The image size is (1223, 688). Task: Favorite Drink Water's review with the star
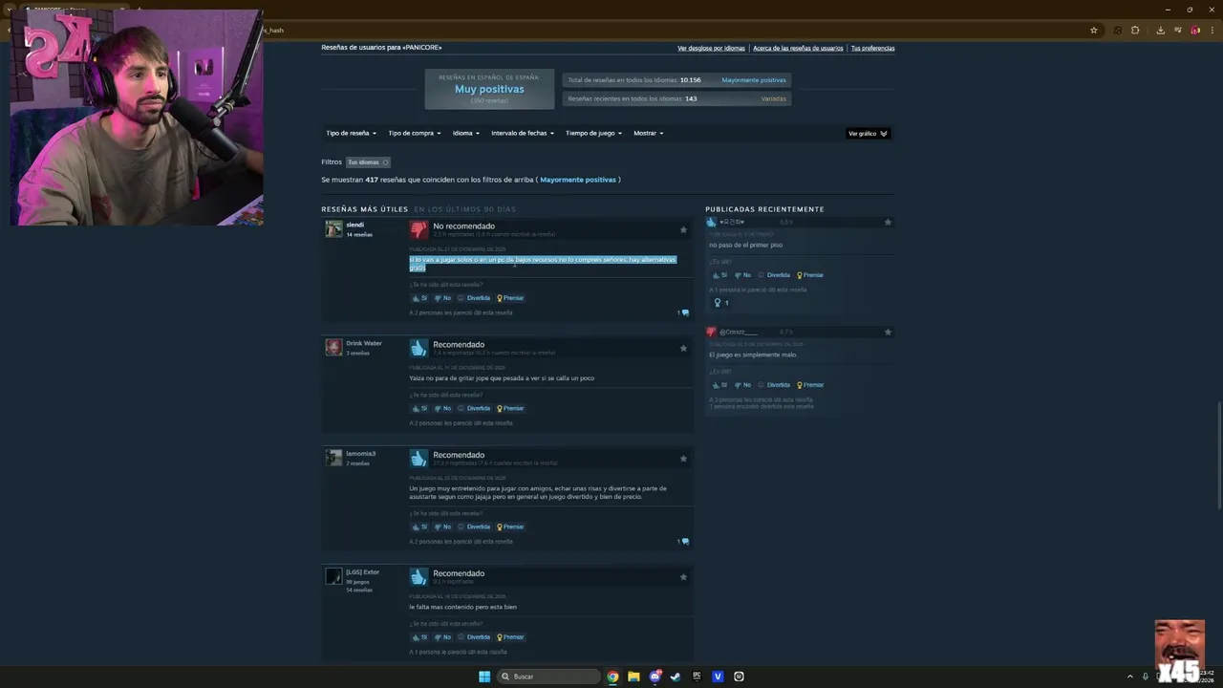tap(683, 348)
